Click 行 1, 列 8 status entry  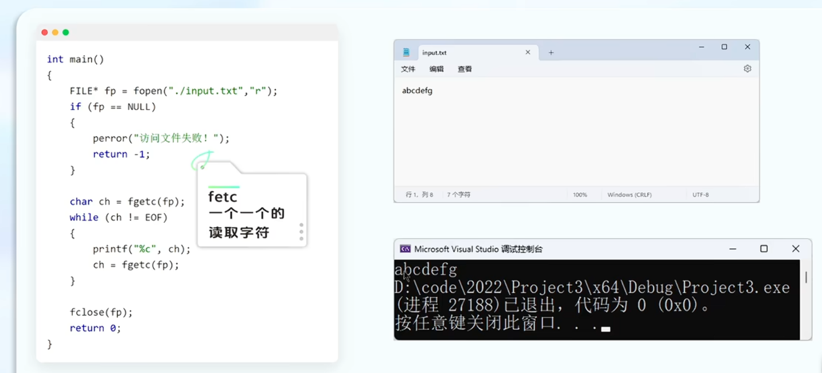[x=419, y=195]
